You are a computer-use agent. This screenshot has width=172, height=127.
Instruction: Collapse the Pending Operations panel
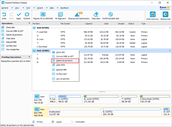point(29,57)
